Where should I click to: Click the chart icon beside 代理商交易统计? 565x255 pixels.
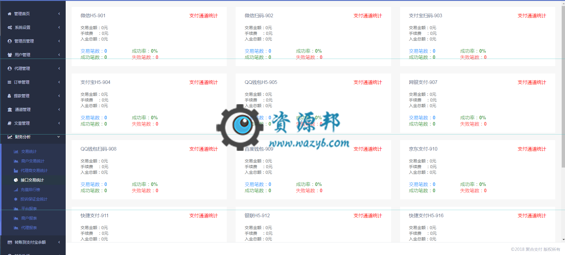pos(16,170)
